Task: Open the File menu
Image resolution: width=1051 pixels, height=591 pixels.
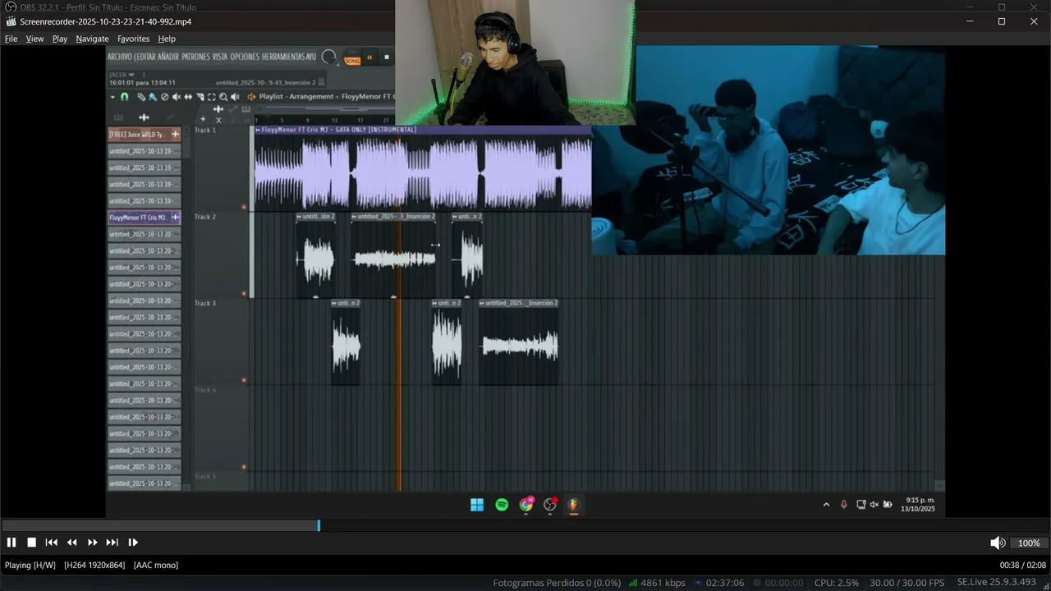Action: pos(11,39)
